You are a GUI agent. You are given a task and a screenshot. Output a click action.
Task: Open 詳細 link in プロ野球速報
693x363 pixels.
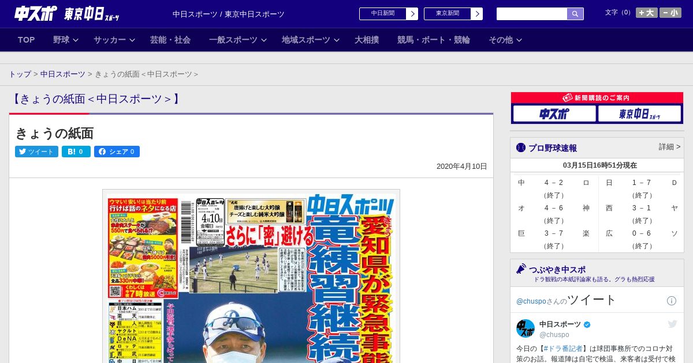(x=670, y=147)
